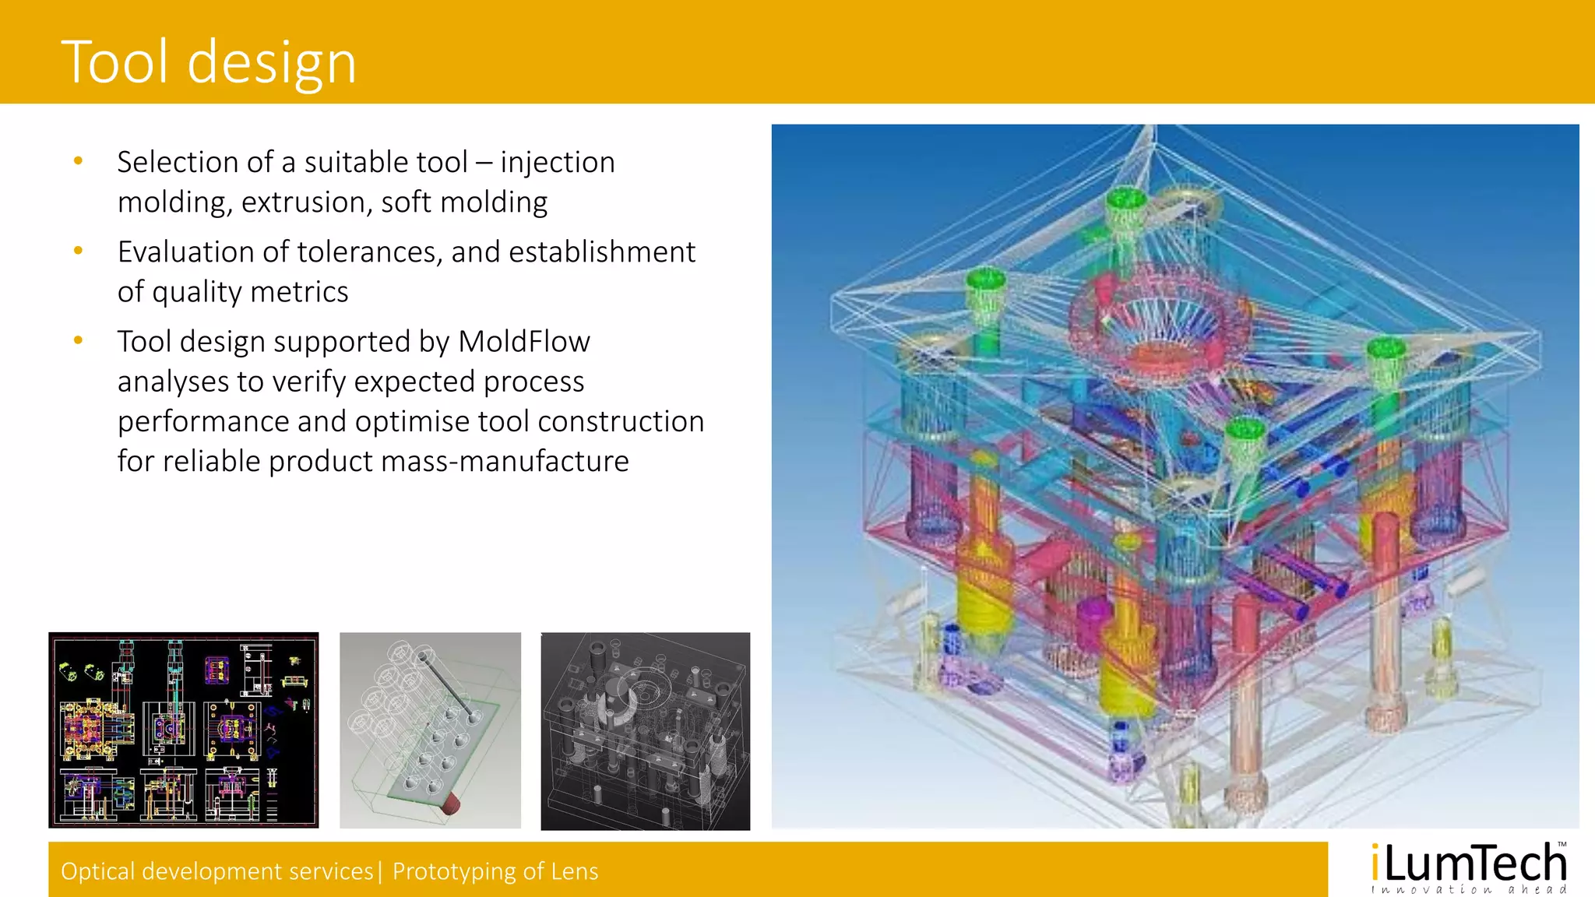Screen dimensions: 1595x897
Task: Click 'Optical development services' footer text
Action: (217, 871)
